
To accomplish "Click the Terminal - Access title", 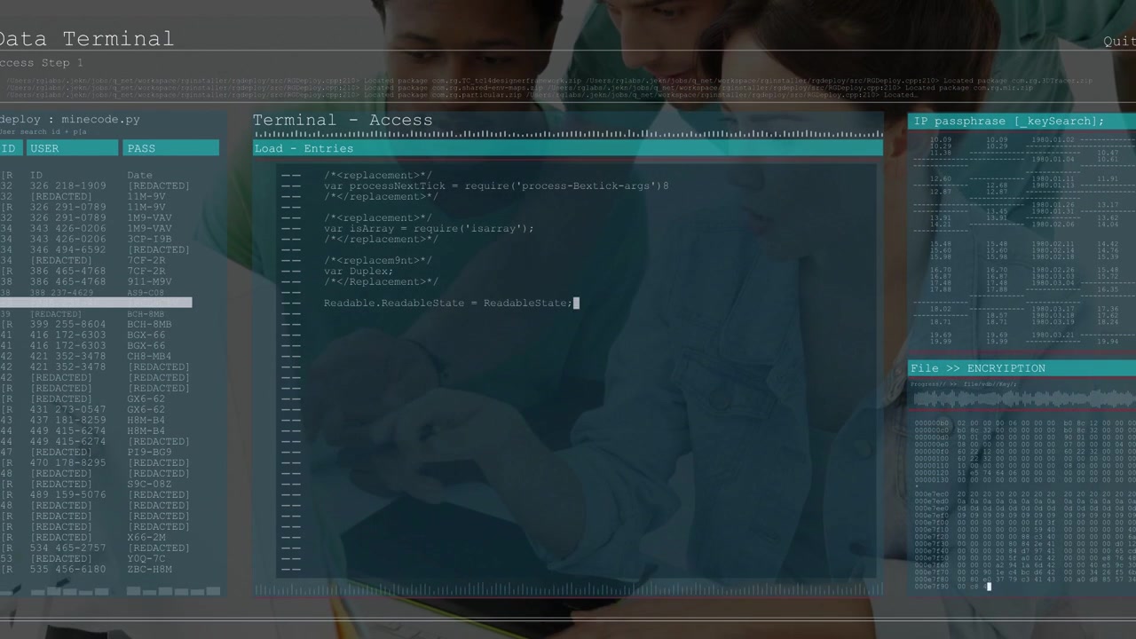I will (x=343, y=120).
